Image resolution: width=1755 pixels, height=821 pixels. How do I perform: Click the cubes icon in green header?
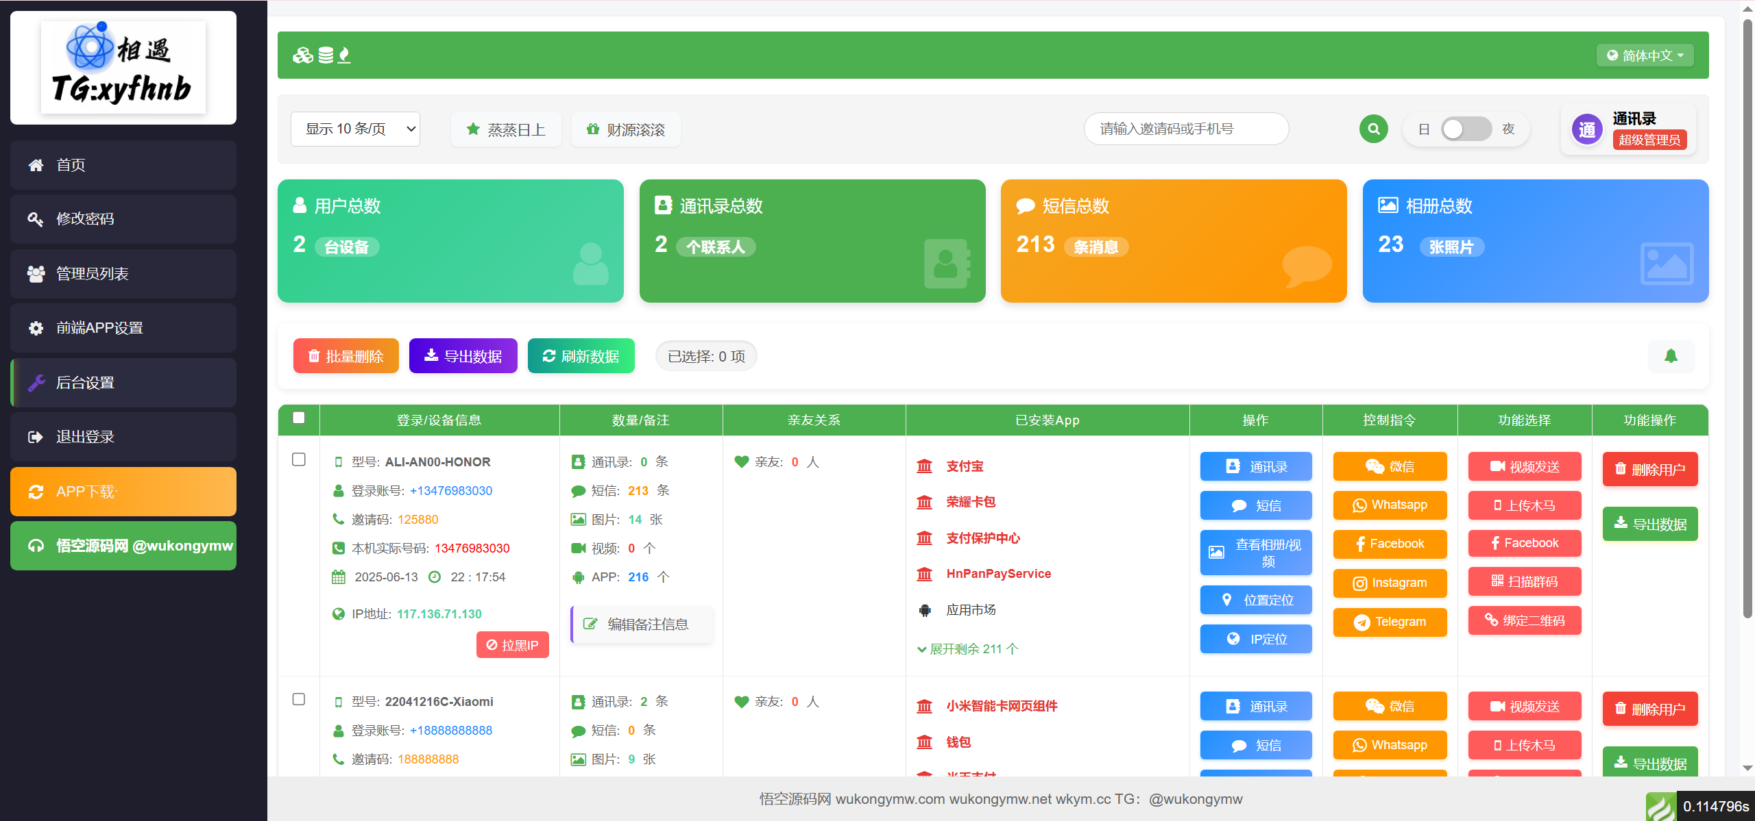pyautogui.click(x=302, y=55)
